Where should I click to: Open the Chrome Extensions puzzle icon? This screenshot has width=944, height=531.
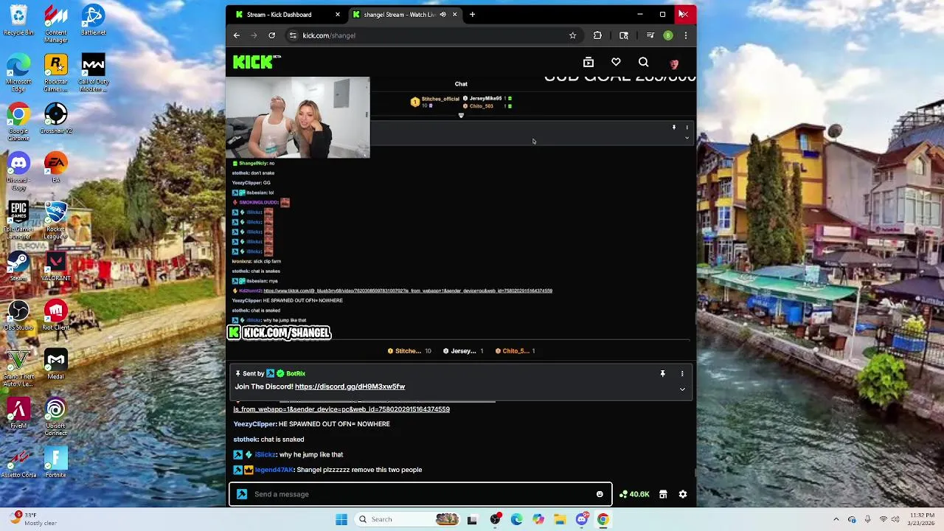[x=597, y=35]
